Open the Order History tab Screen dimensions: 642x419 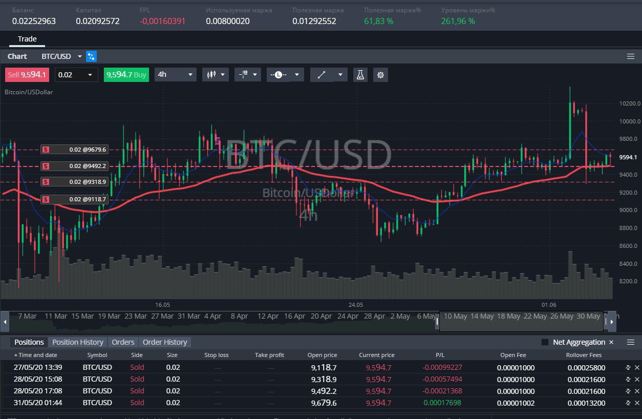tap(165, 342)
